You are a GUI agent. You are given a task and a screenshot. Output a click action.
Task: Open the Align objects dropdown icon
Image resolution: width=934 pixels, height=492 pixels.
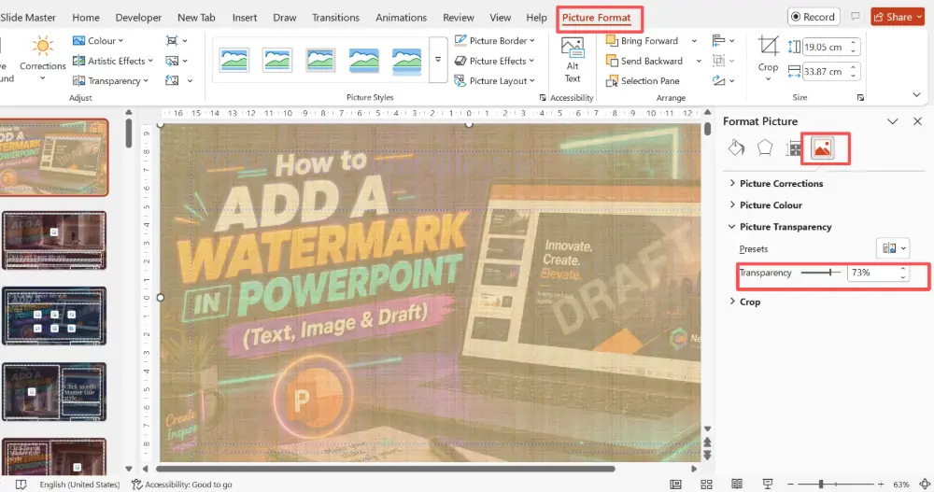(723, 40)
